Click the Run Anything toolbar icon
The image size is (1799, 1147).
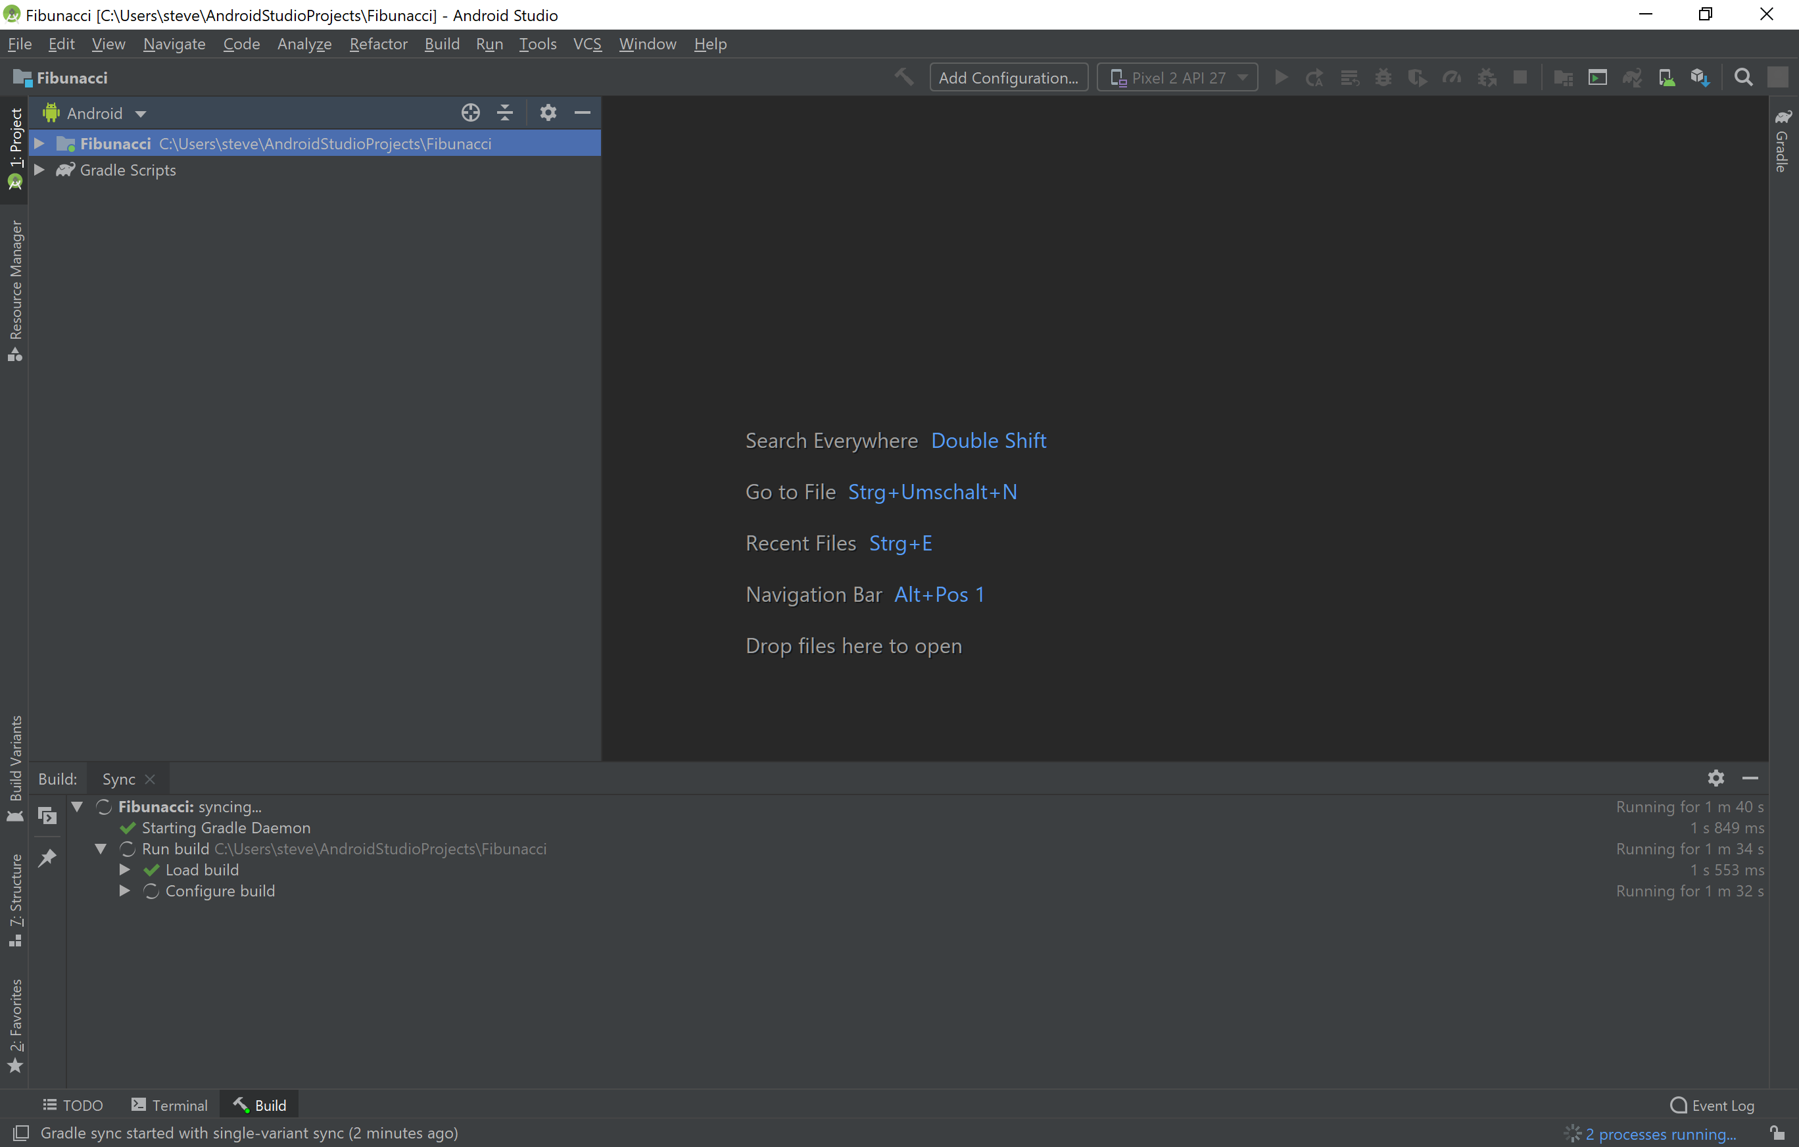pos(1597,78)
